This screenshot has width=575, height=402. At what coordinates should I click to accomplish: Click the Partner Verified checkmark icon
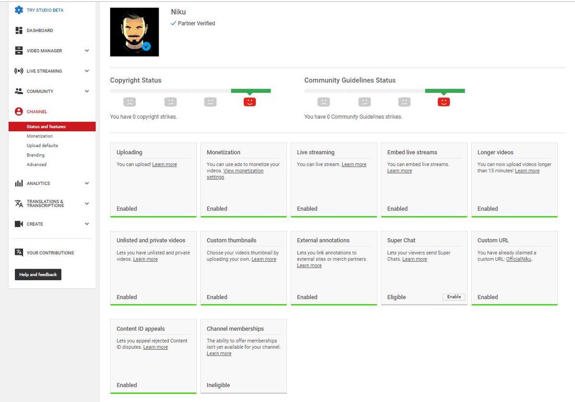click(173, 23)
